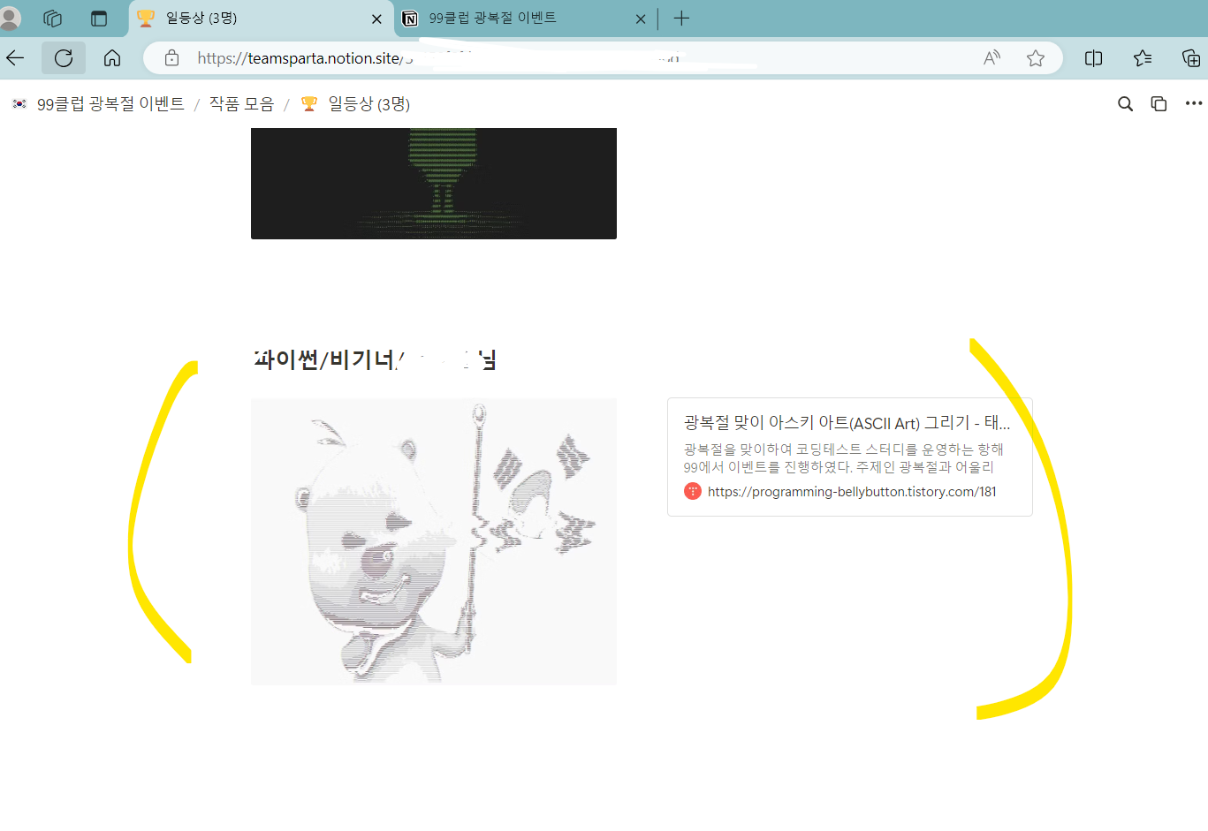The width and height of the screenshot is (1208, 831).
Task: View site information lock icon
Action: (x=172, y=58)
